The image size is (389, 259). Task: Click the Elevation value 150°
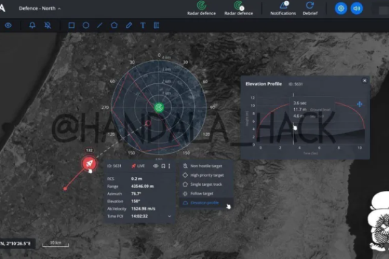tap(136, 201)
